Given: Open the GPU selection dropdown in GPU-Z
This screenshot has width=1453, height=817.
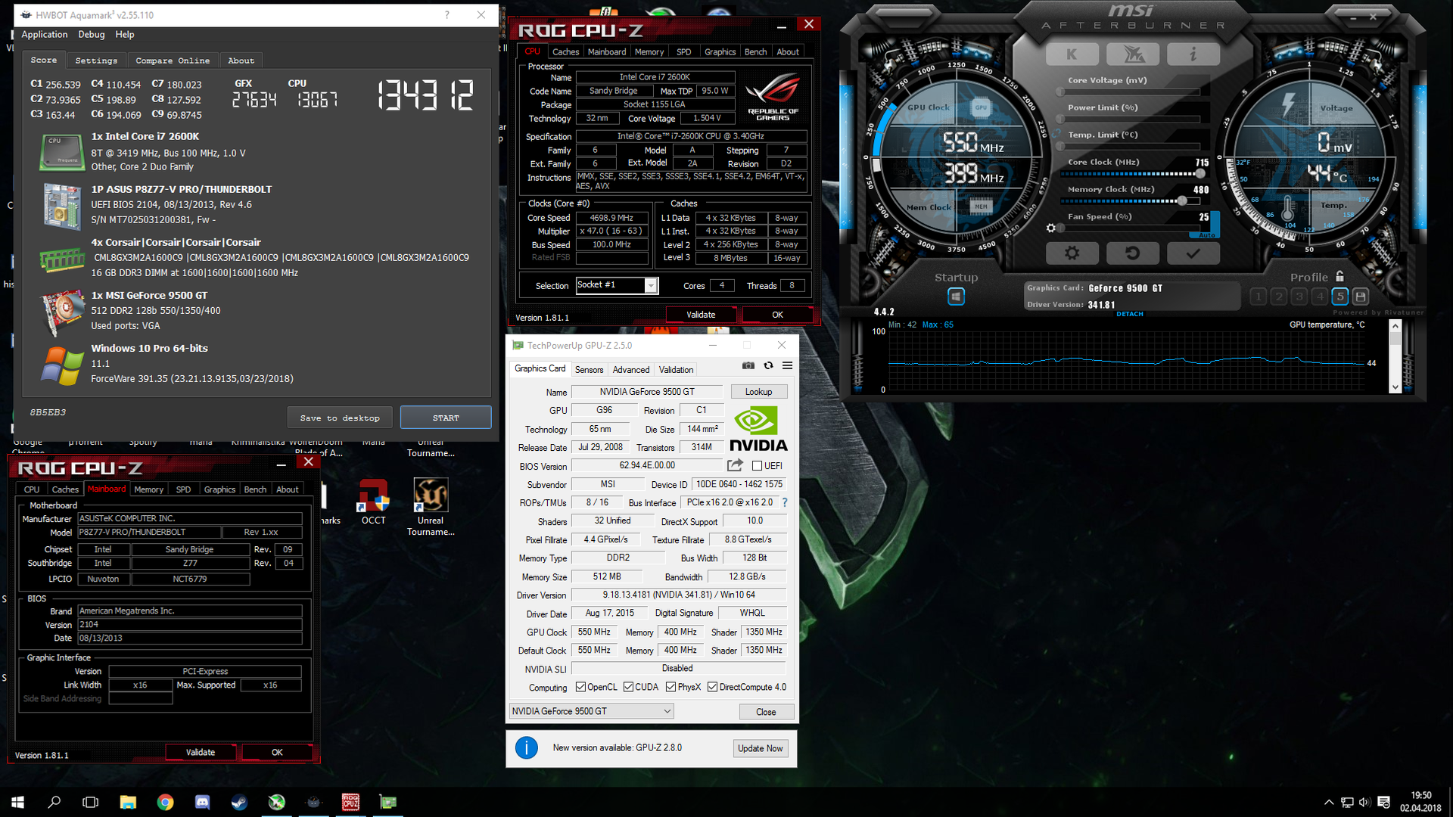Looking at the screenshot, I should pos(591,711).
